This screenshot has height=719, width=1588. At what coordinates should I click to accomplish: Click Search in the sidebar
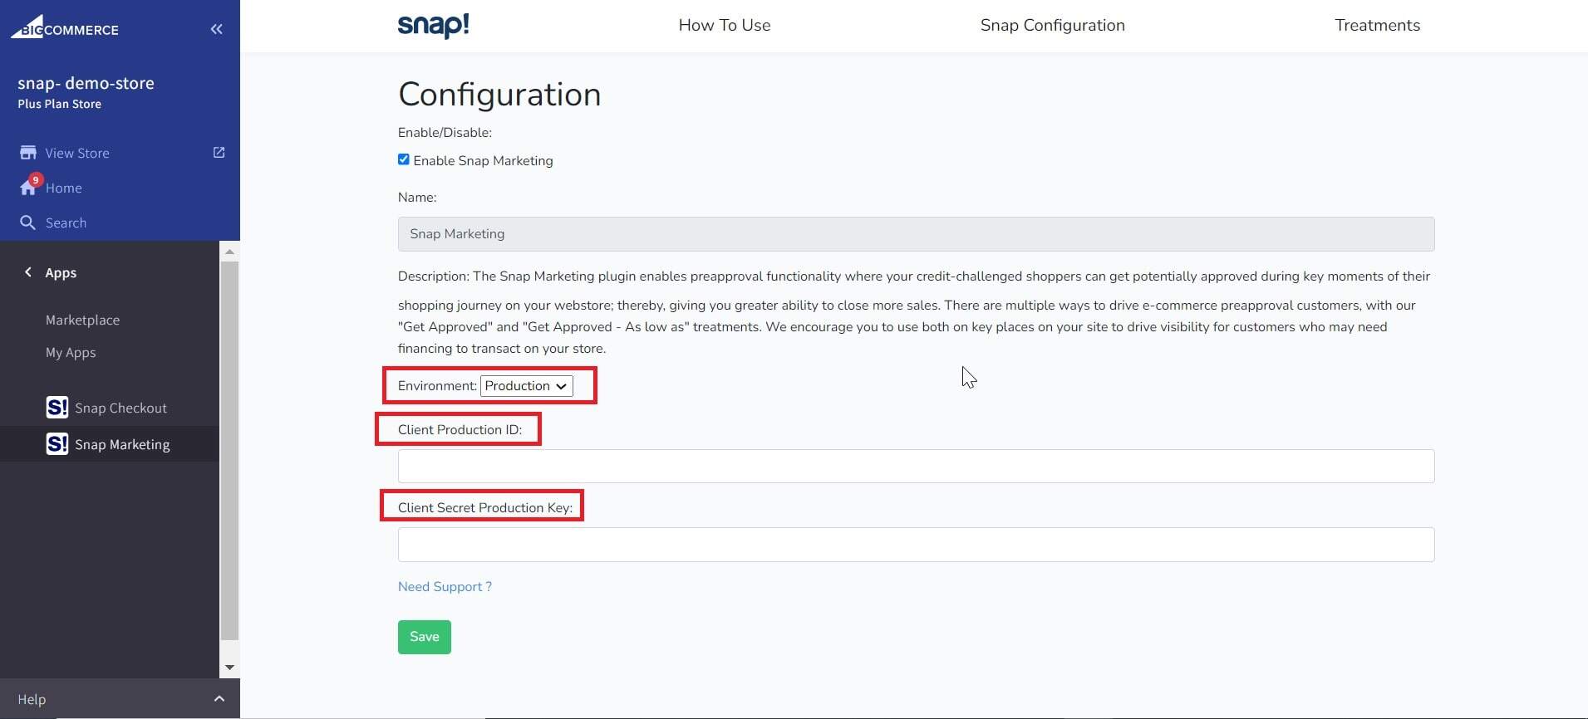pos(66,223)
